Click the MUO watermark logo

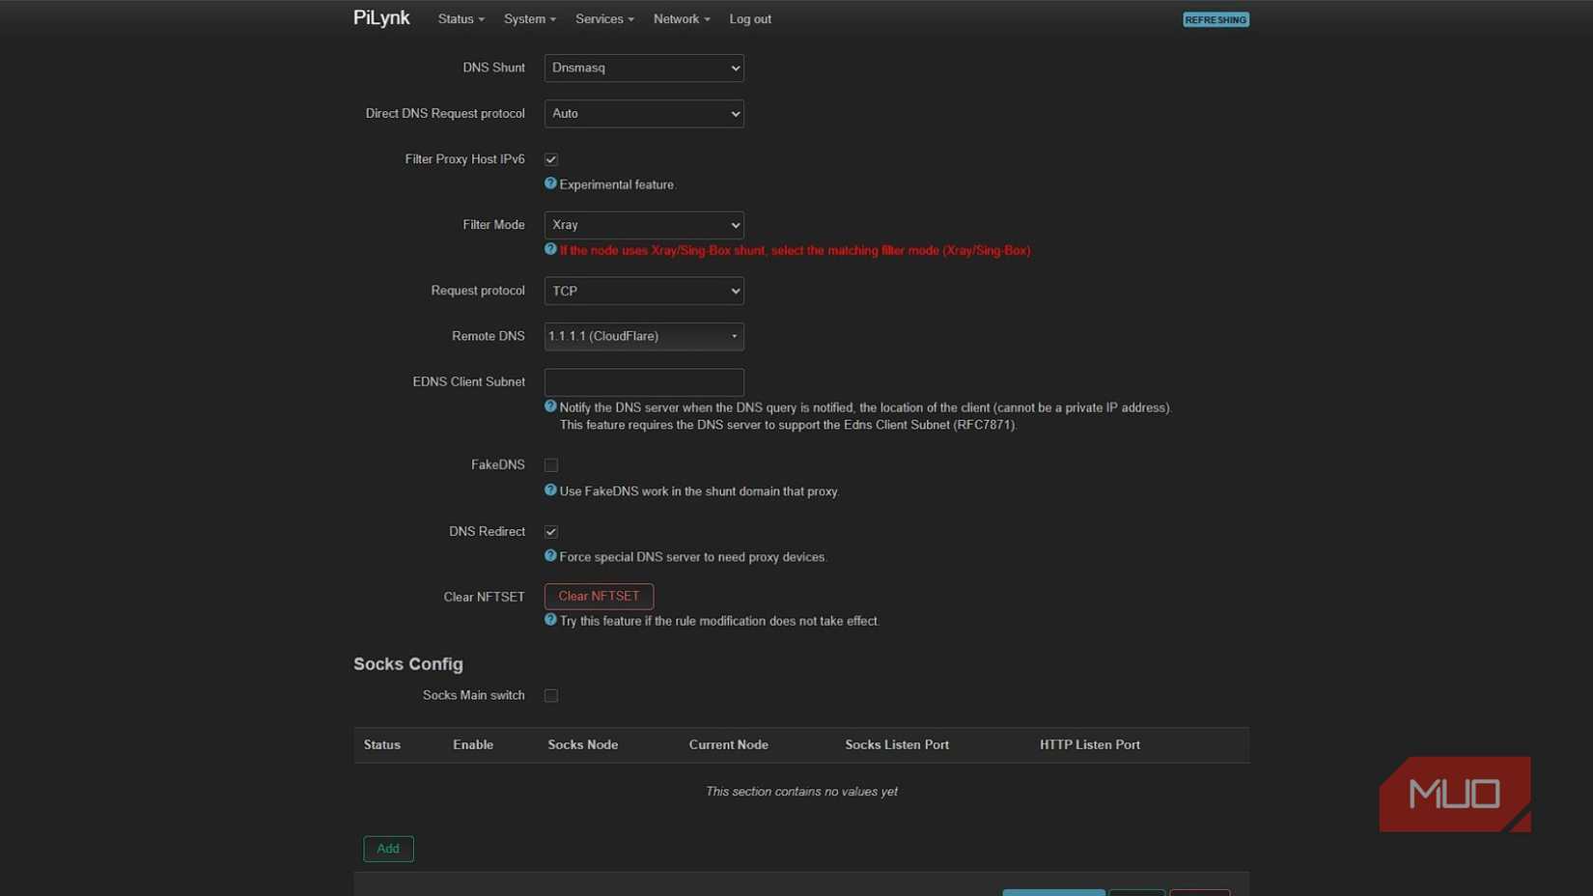[1454, 794]
